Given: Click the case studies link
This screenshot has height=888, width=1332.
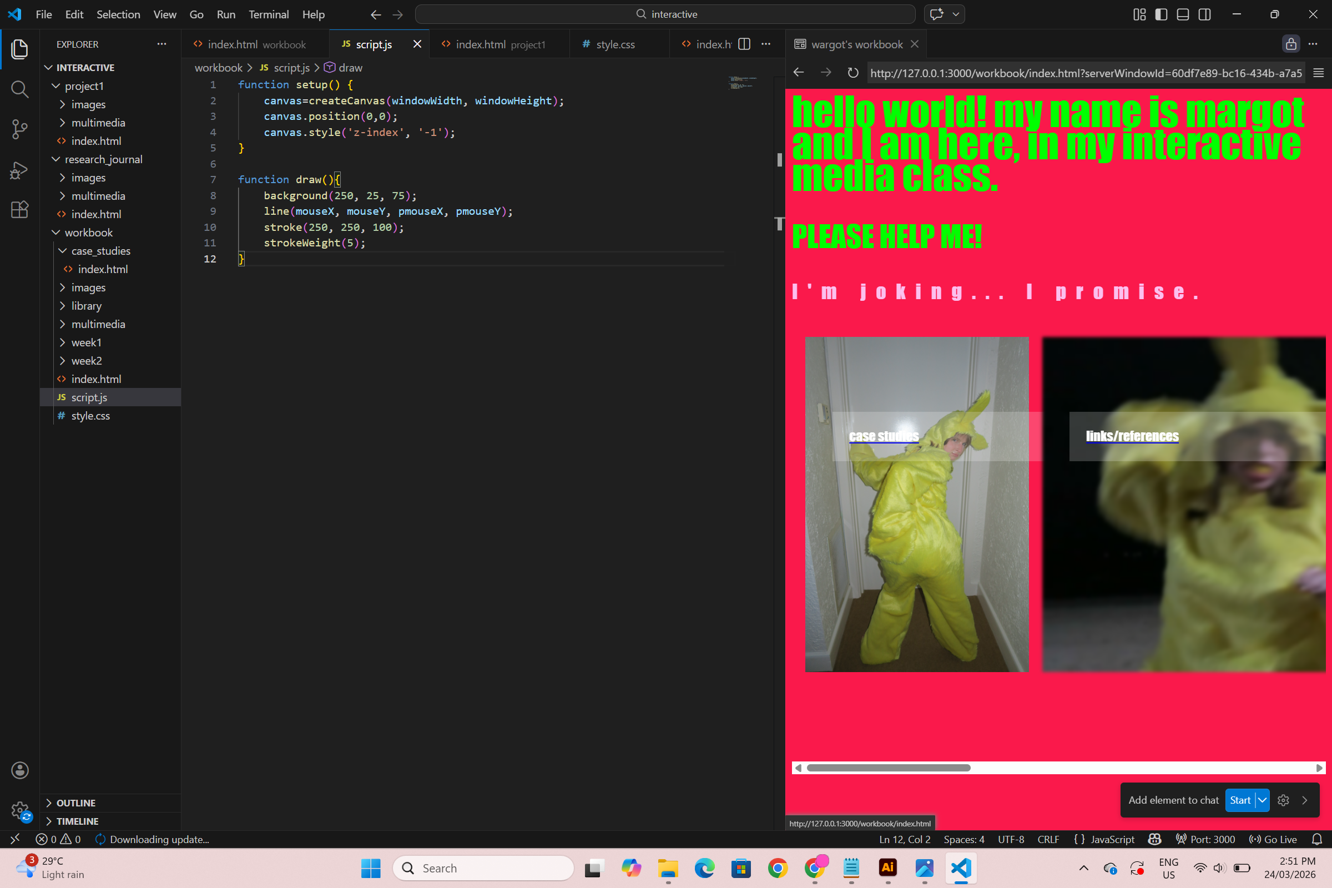Looking at the screenshot, I should tap(883, 436).
